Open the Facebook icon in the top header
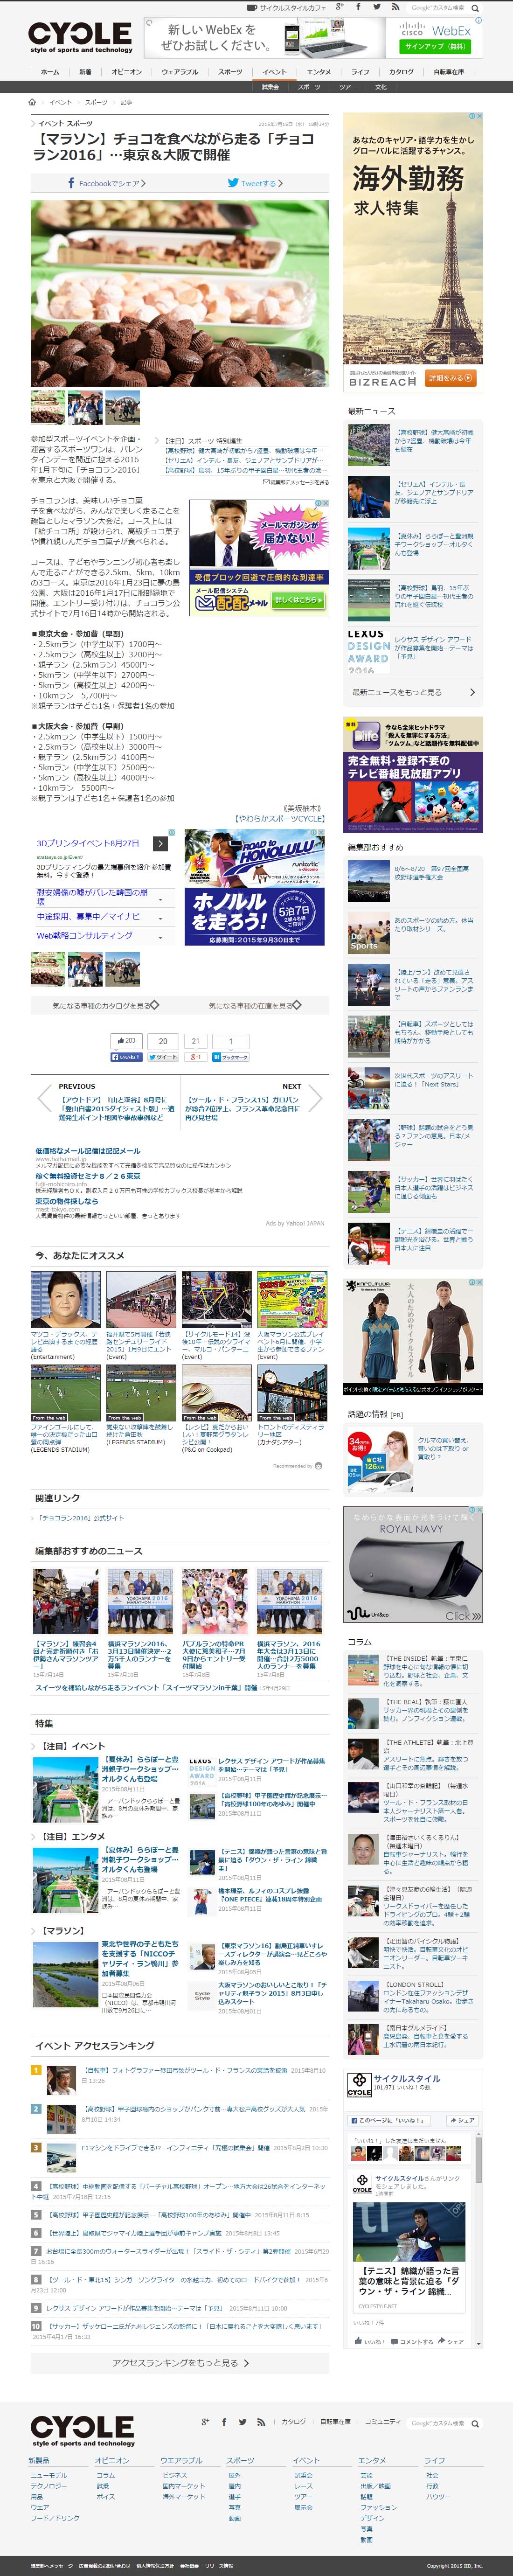This screenshot has width=513, height=2576. [358, 7]
